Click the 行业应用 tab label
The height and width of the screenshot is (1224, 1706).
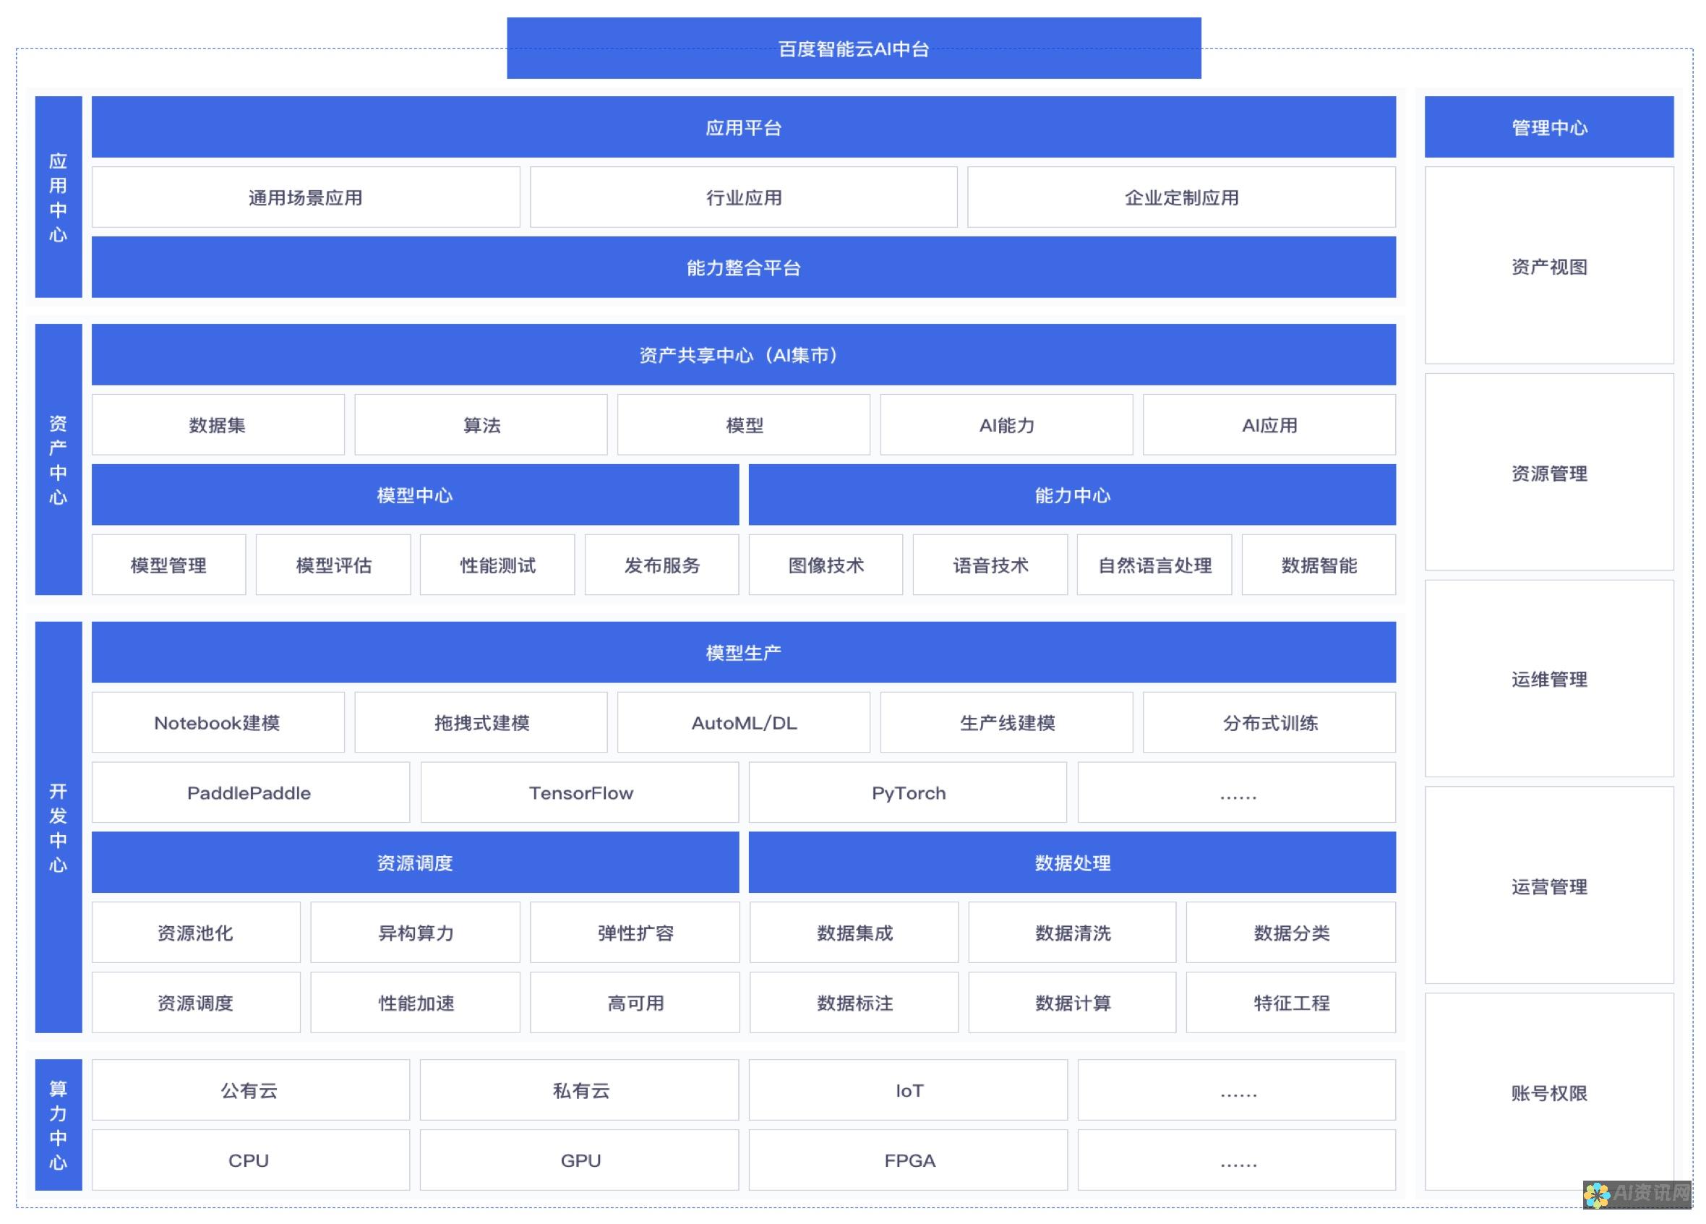(743, 197)
